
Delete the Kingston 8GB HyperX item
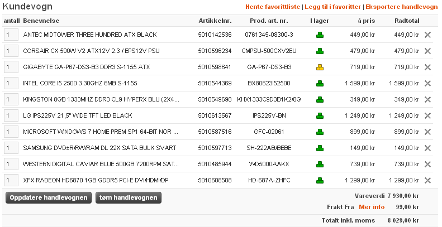[427, 100]
